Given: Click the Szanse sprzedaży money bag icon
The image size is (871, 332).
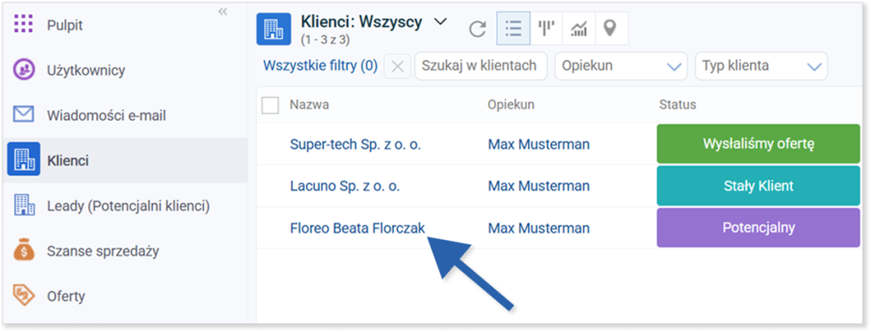Looking at the screenshot, I should [x=23, y=251].
